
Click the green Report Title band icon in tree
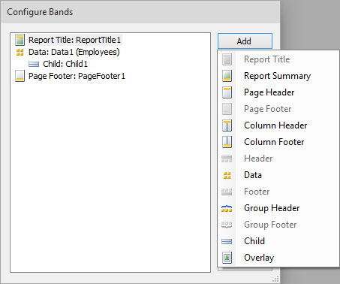pyautogui.click(x=20, y=40)
